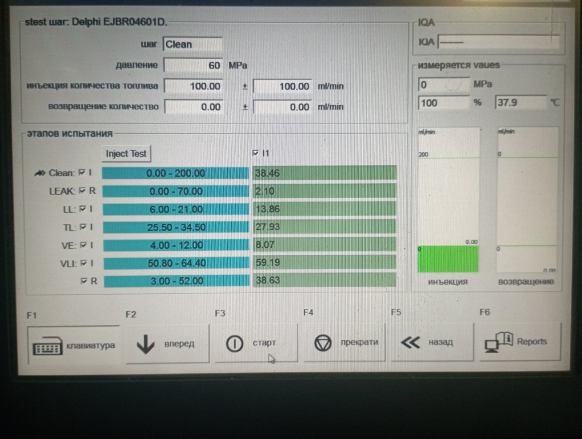Click the Reports computer-and-book icon

pyautogui.click(x=498, y=342)
